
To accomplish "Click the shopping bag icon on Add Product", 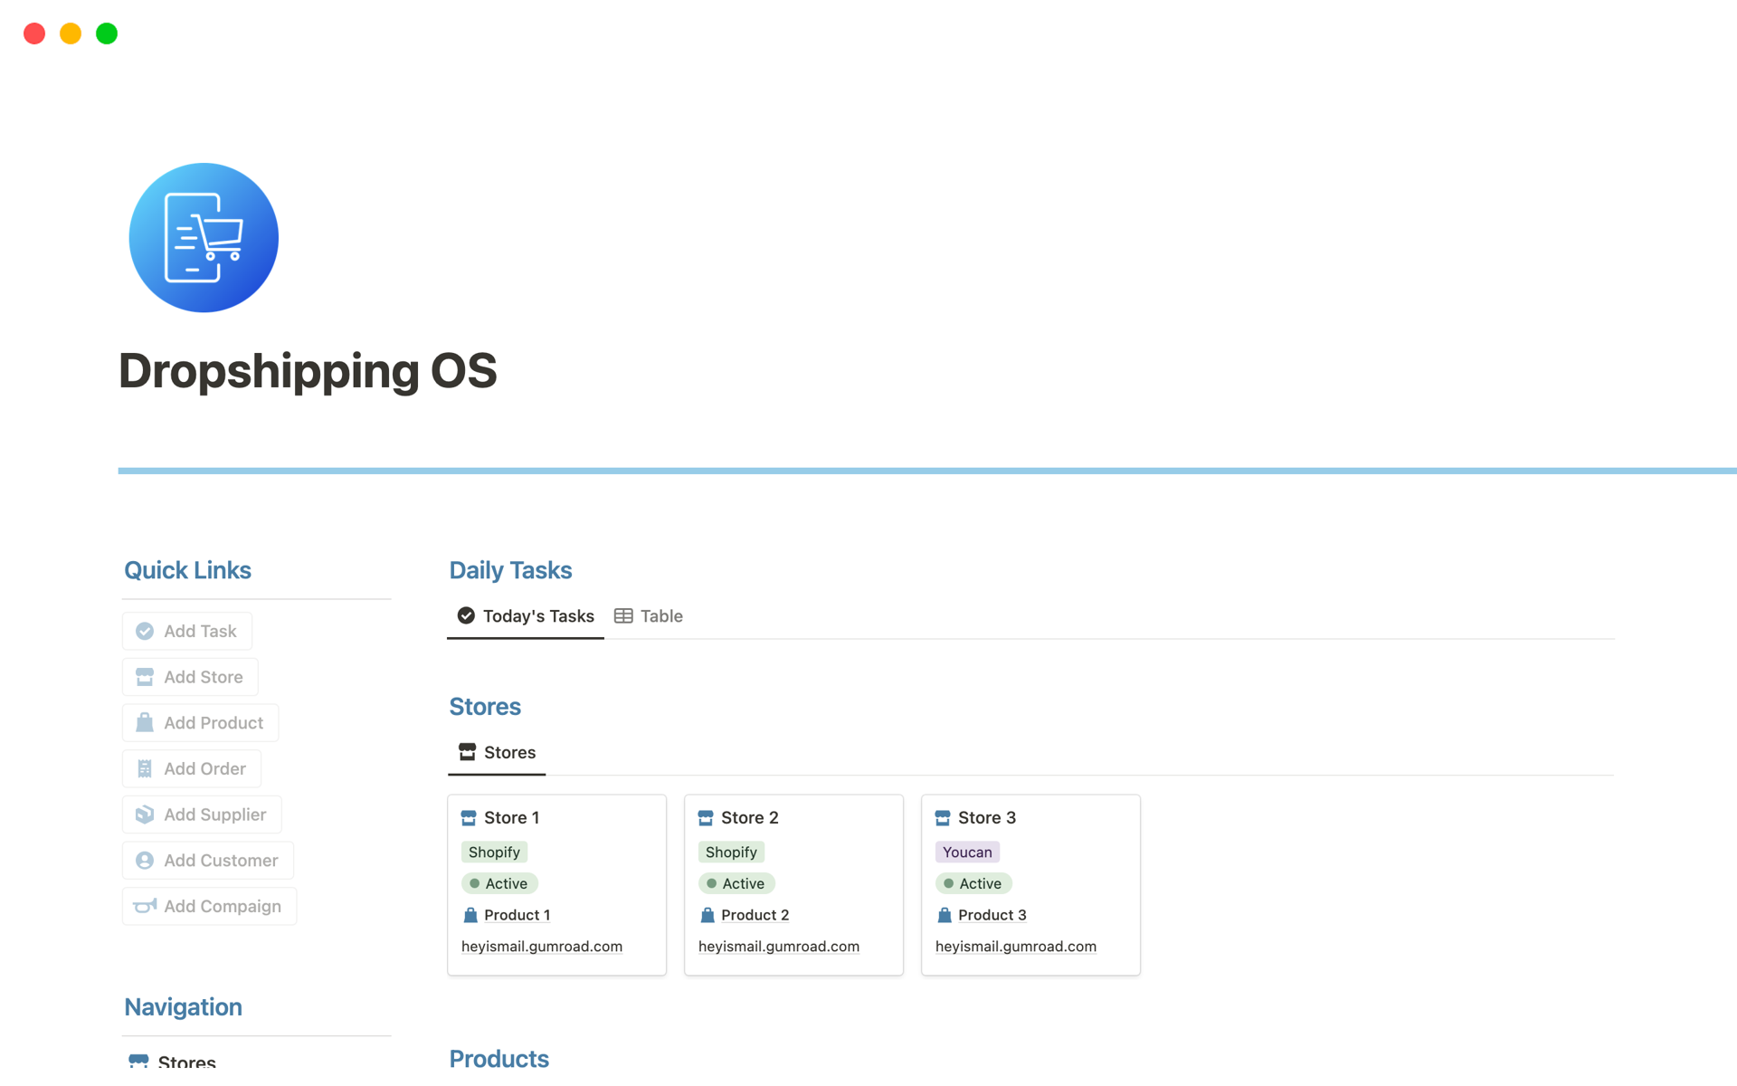I will pyautogui.click(x=145, y=722).
